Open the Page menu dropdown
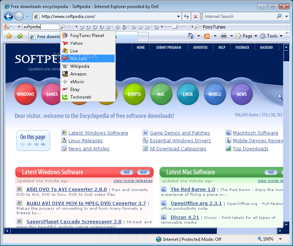Screen dimensions: 293x246 point(246,36)
